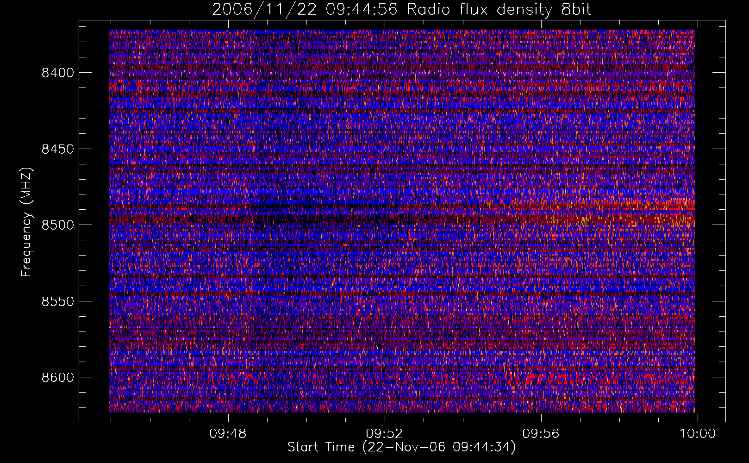
Task: Select the 8550 frequency axis label
Action: [x=57, y=301]
